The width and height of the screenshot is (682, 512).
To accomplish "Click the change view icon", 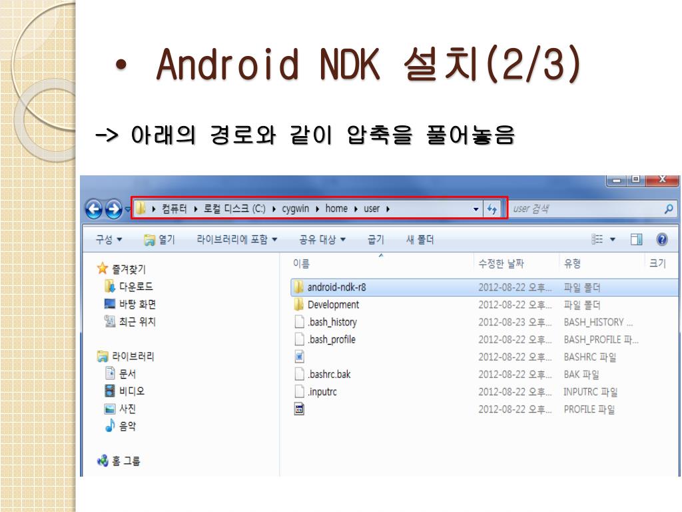I will click(597, 239).
